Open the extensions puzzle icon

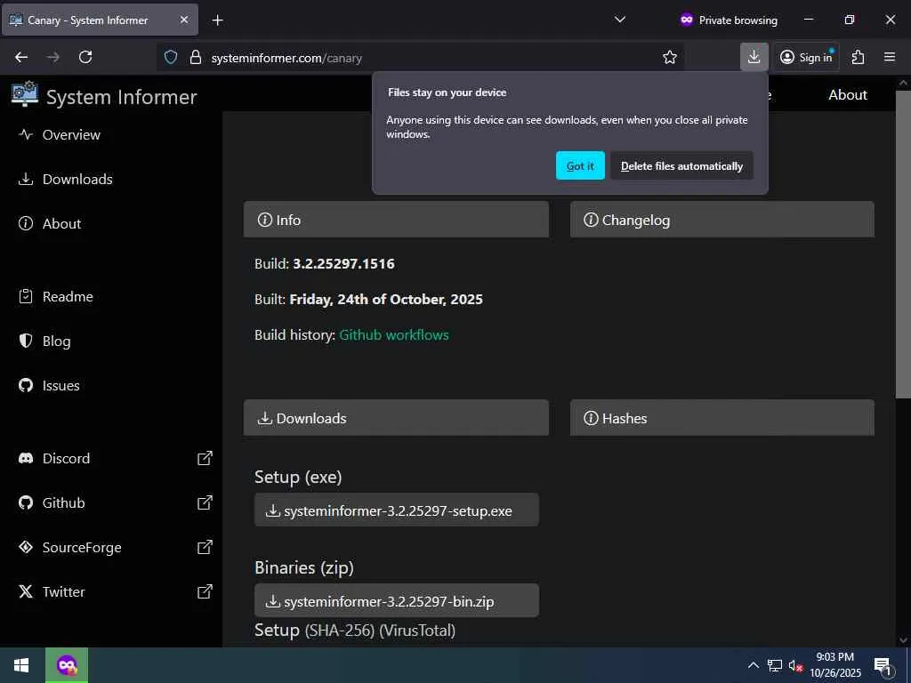(859, 57)
